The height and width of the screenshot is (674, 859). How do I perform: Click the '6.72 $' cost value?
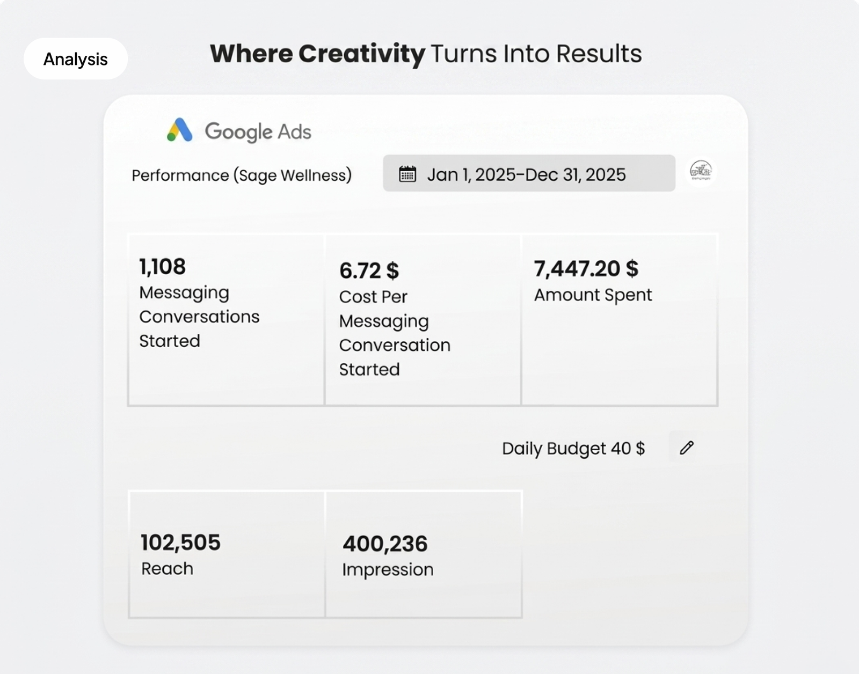(x=369, y=270)
